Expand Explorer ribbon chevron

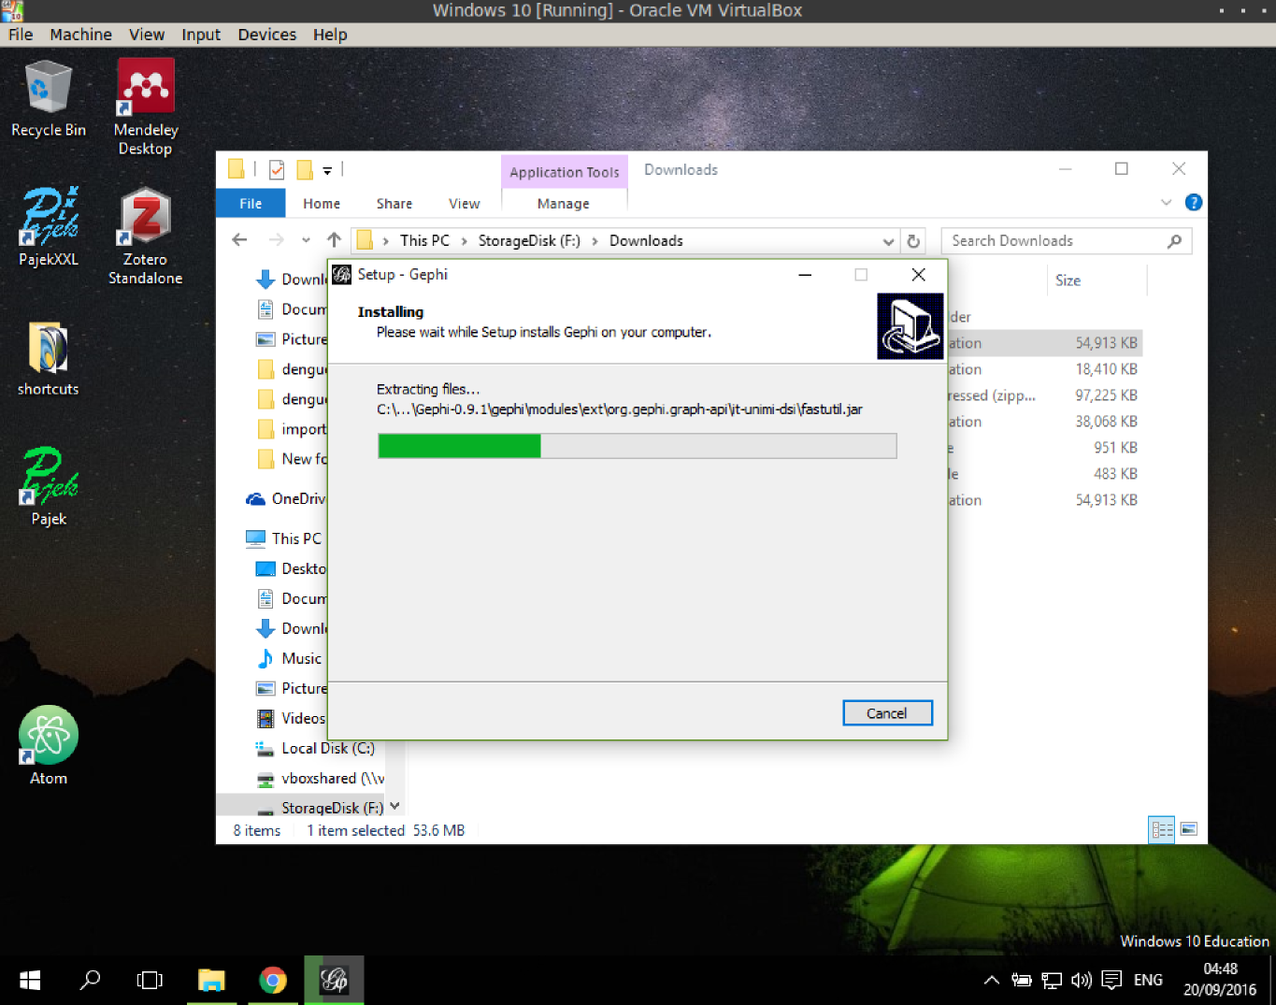tap(1166, 203)
